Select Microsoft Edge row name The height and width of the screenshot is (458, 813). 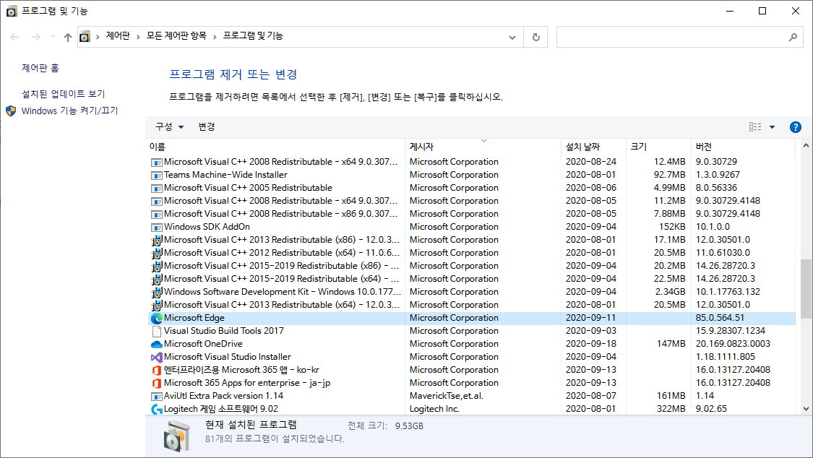194,318
